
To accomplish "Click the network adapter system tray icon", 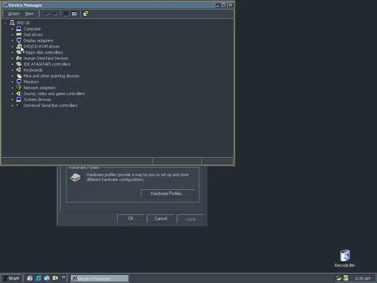I will pos(339,278).
